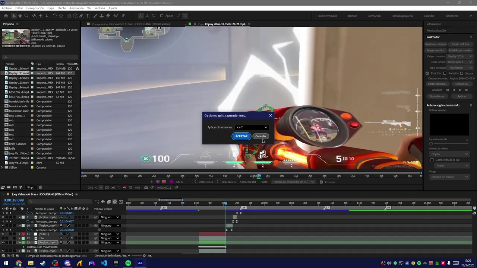Open Spotify from the Windows taskbar
The width and height of the screenshot is (477, 268).
128,263
